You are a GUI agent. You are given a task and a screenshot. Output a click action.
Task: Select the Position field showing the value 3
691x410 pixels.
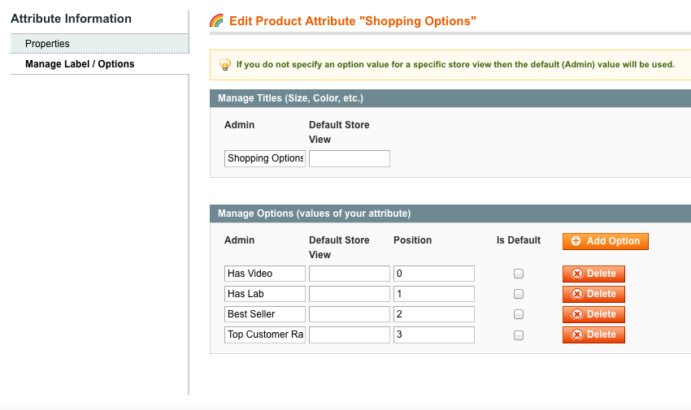(x=434, y=334)
